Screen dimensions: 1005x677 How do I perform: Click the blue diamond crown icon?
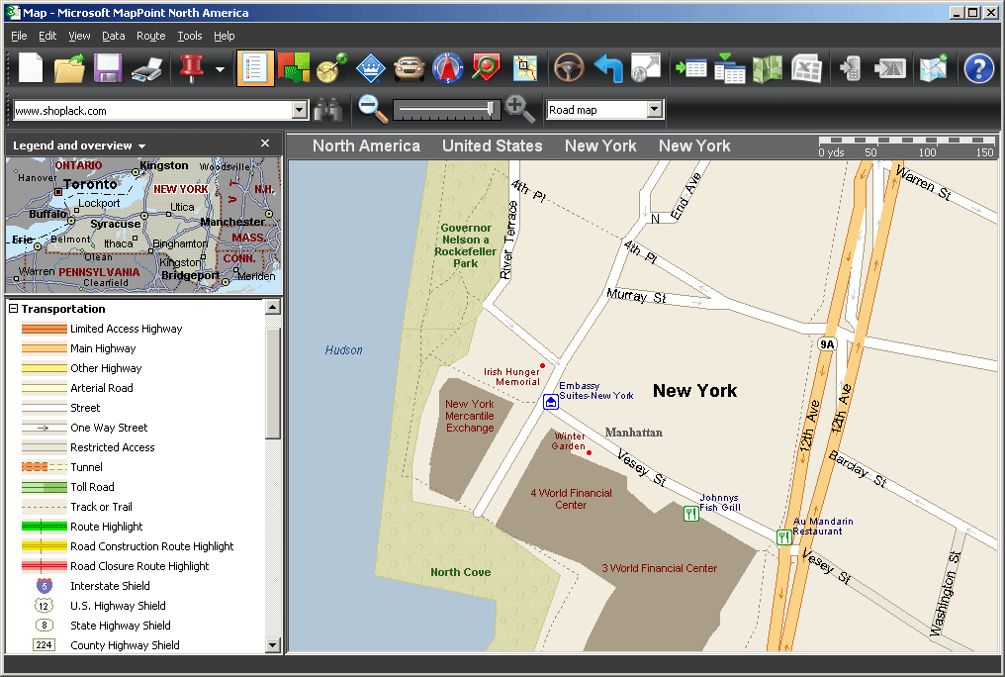(x=371, y=68)
